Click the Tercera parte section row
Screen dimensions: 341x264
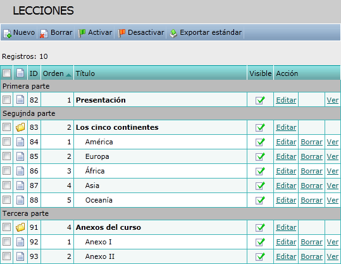pos(171,213)
